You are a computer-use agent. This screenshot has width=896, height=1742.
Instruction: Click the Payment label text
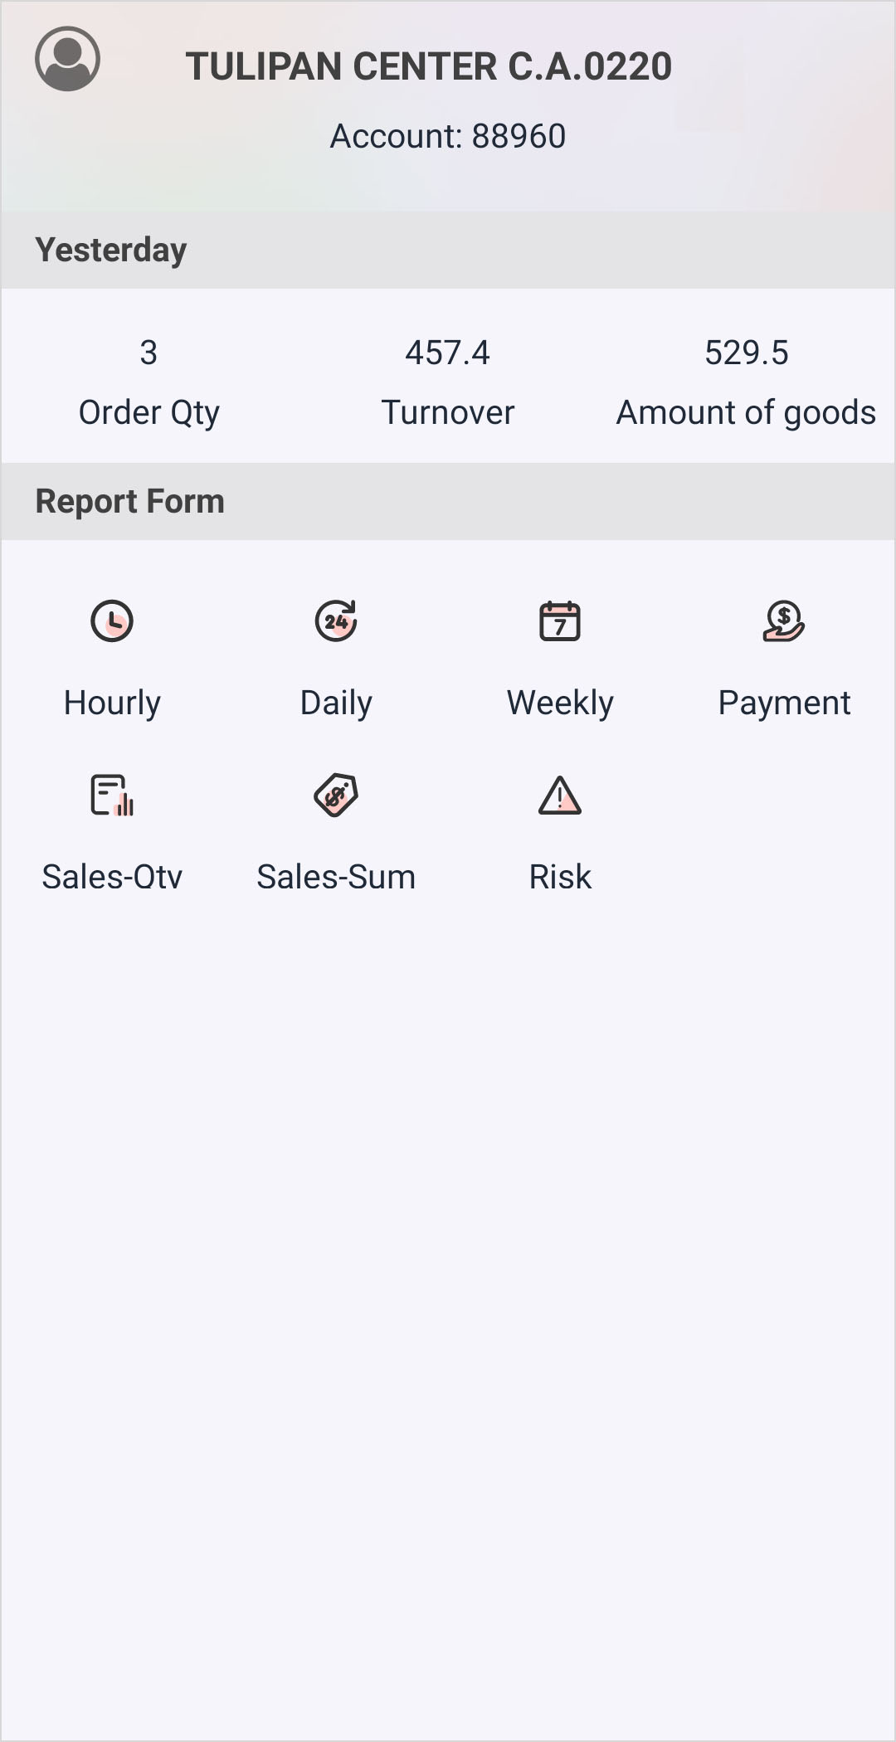point(784,703)
